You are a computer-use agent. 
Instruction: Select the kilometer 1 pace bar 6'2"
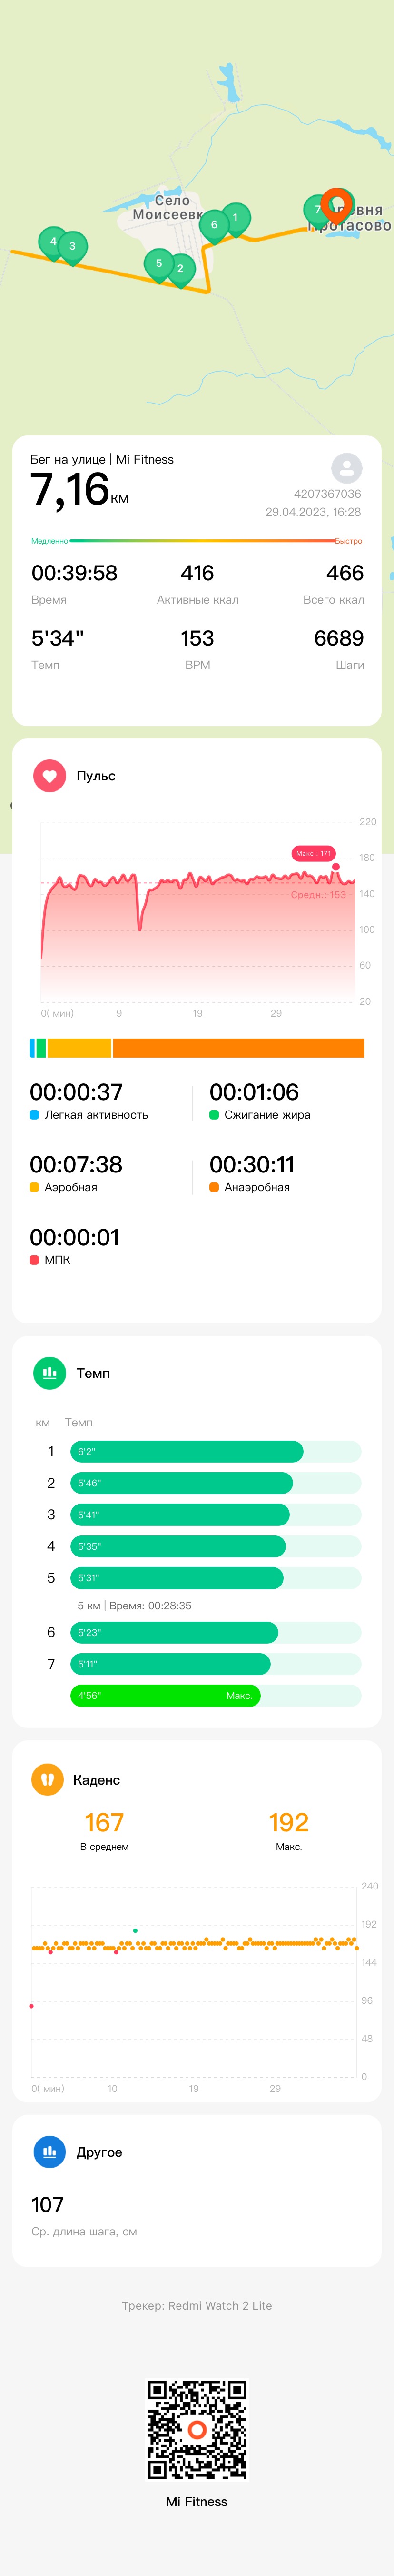[x=186, y=1451]
